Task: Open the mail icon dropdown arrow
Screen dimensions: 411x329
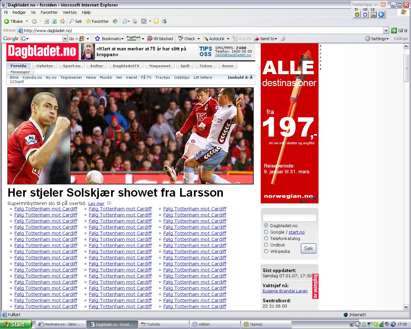Action: (129, 21)
